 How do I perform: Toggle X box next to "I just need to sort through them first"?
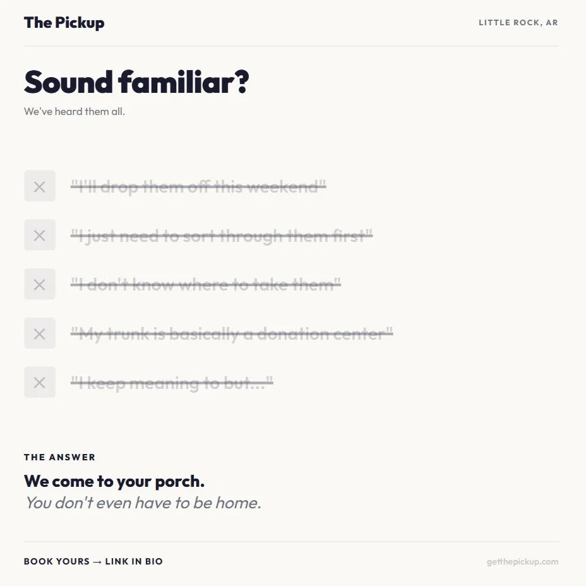point(40,235)
